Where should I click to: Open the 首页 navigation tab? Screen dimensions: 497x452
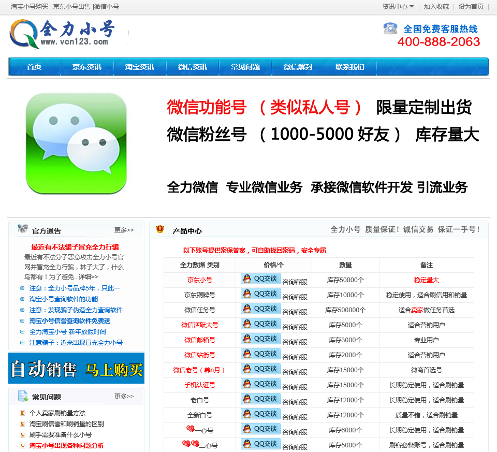point(34,67)
